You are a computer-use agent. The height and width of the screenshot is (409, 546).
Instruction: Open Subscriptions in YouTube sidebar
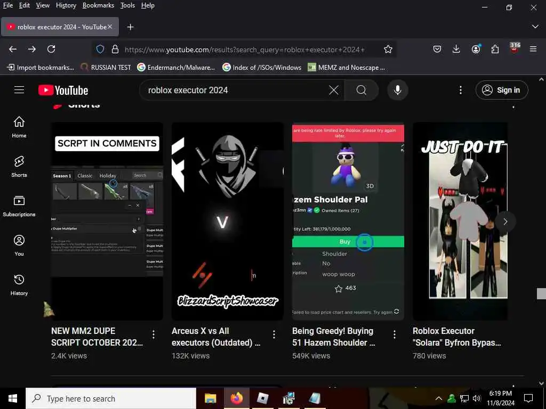point(19,206)
